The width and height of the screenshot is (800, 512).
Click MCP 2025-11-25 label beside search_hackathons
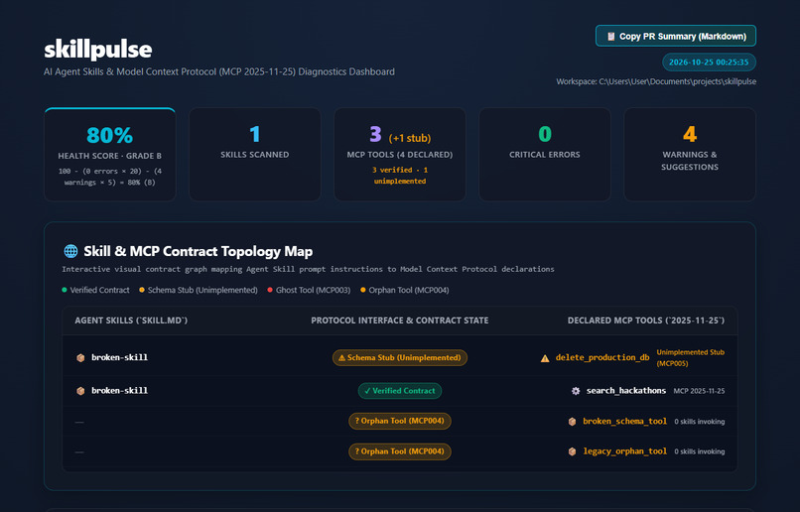(x=699, y=391)
